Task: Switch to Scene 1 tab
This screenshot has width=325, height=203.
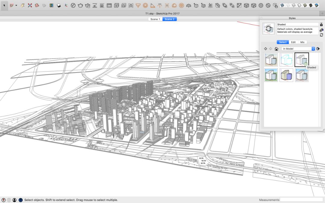Action: 155,19
